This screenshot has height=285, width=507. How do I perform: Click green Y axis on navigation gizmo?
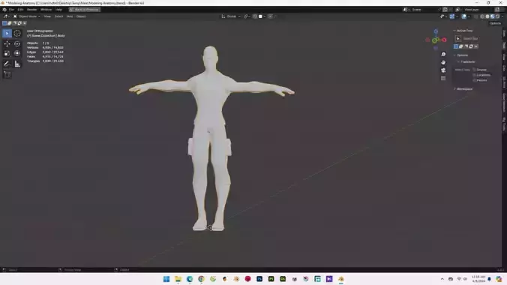point(434,40)
